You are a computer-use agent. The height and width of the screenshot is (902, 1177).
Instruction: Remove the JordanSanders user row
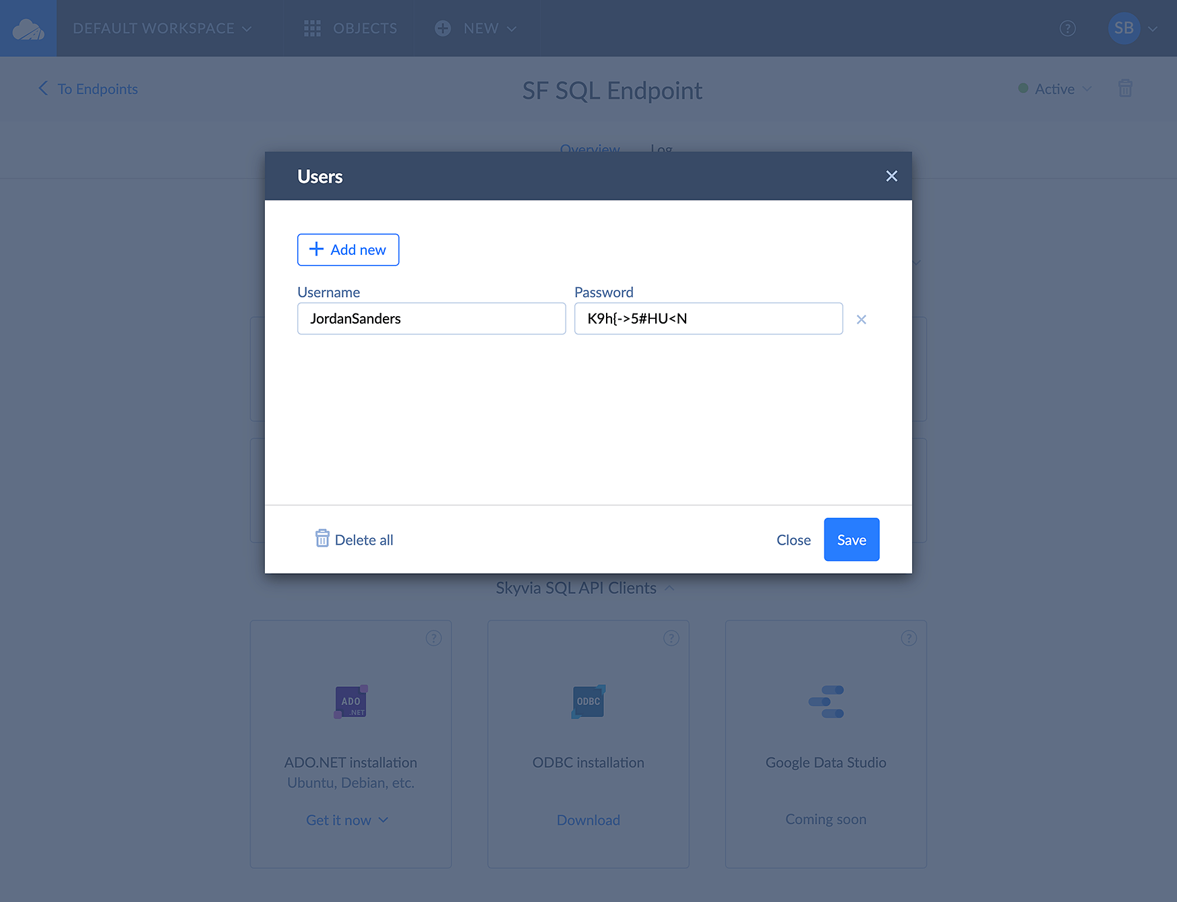[x=861, y=320]
